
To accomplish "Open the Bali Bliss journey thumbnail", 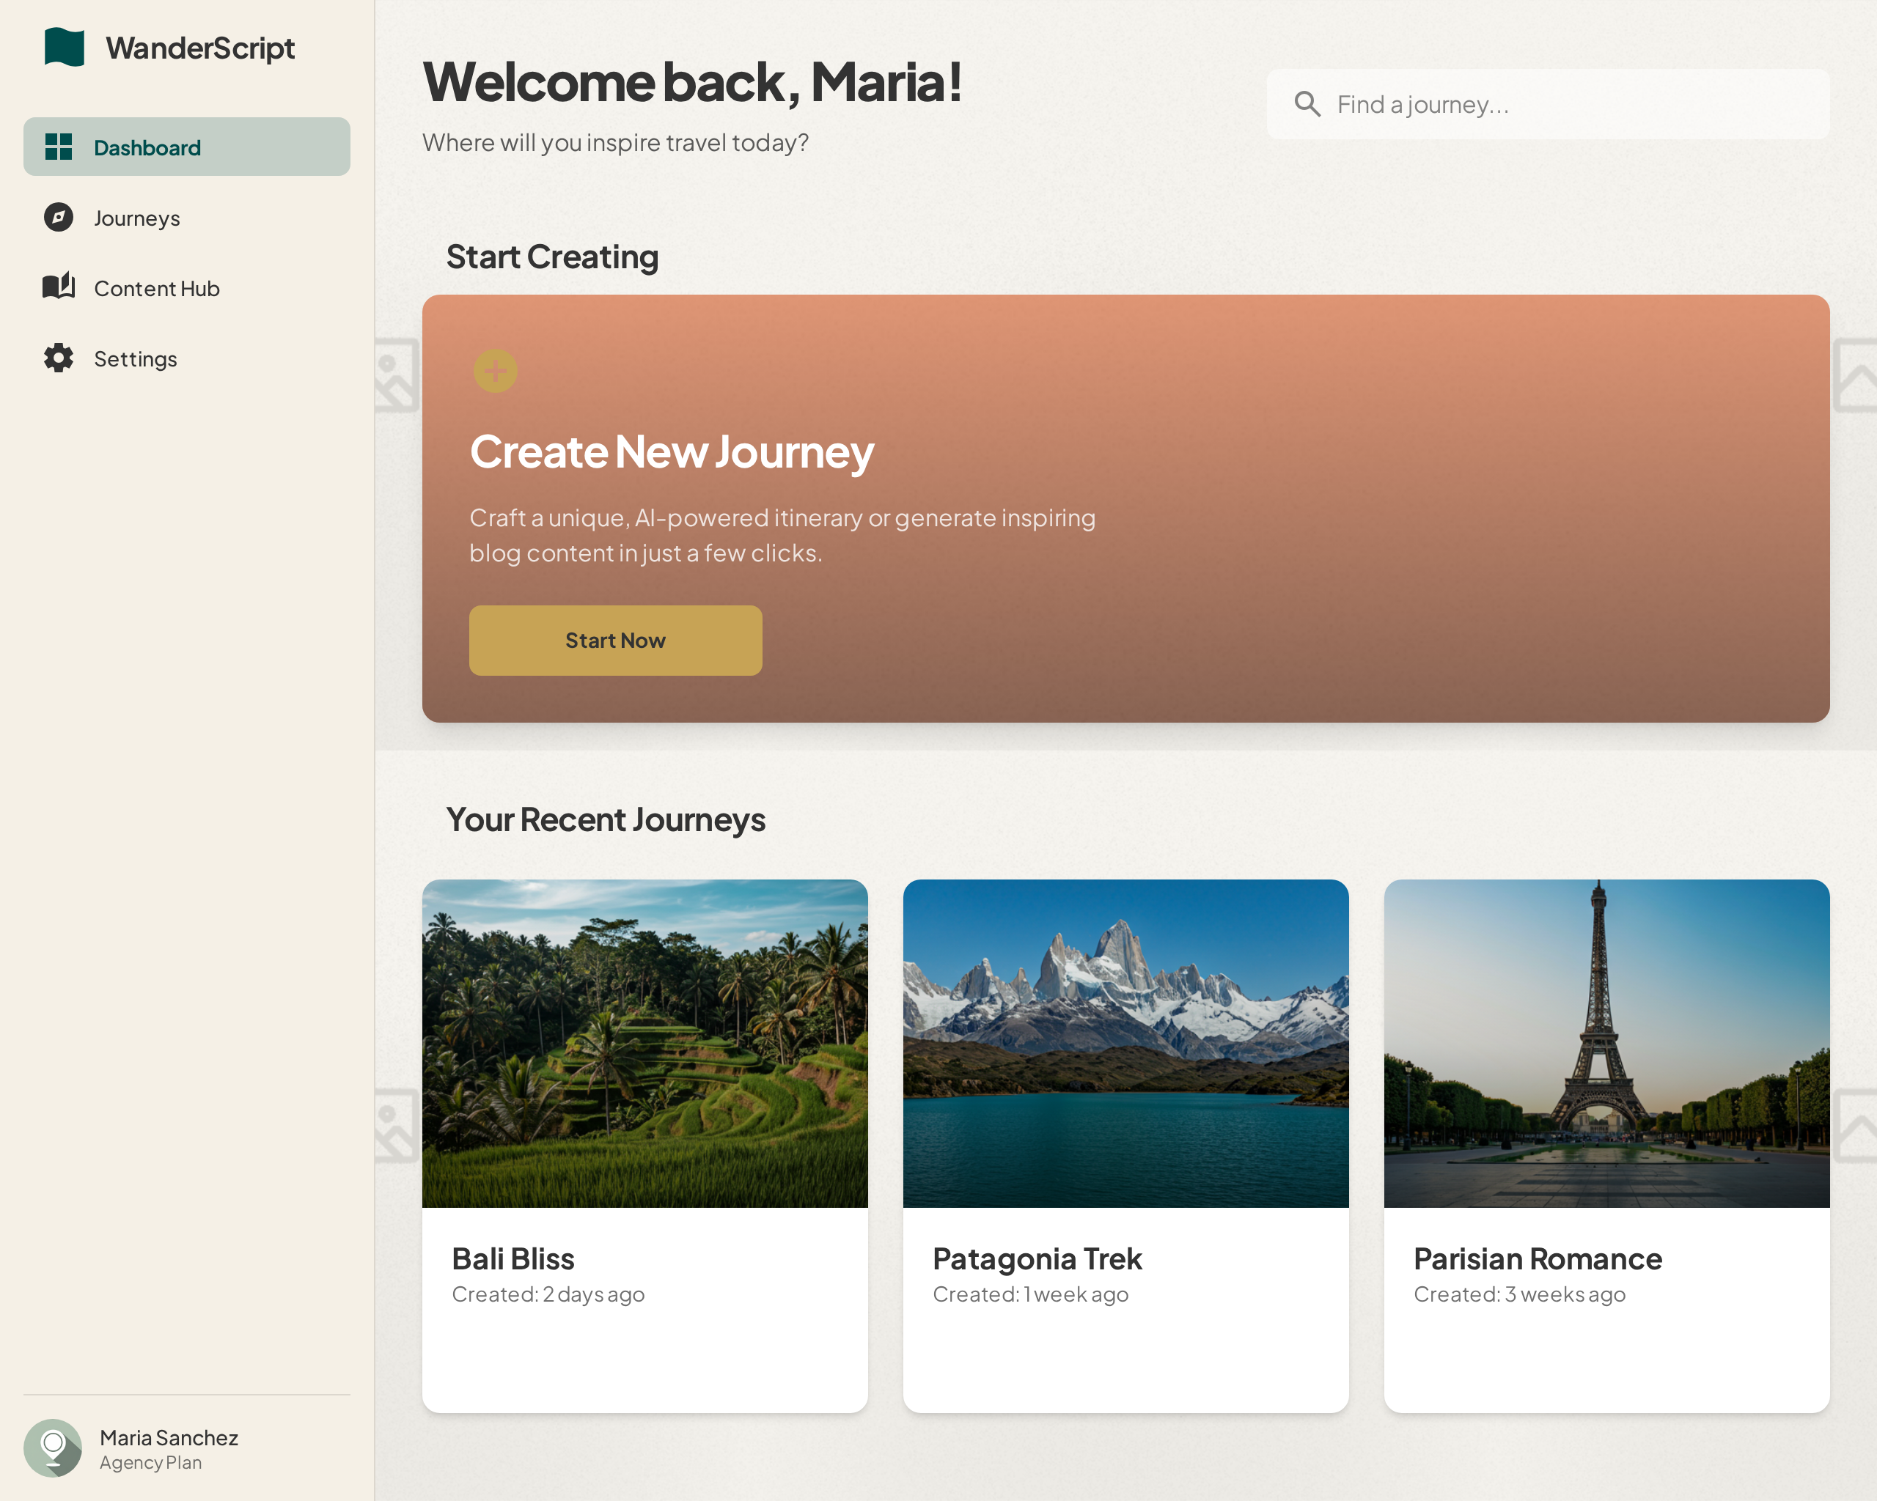I will click(644, 1044).
